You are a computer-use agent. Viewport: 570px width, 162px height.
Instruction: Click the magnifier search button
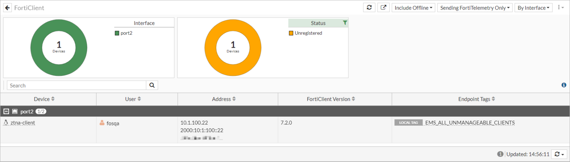coord(152,86)
